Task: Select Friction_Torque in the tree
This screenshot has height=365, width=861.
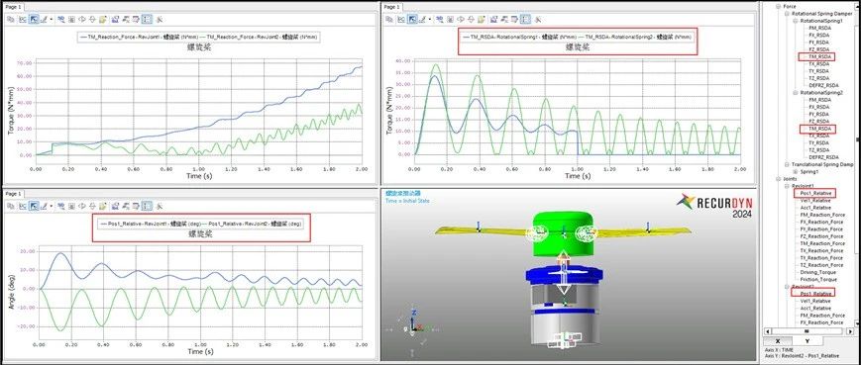Action: (x=819, y=279)
